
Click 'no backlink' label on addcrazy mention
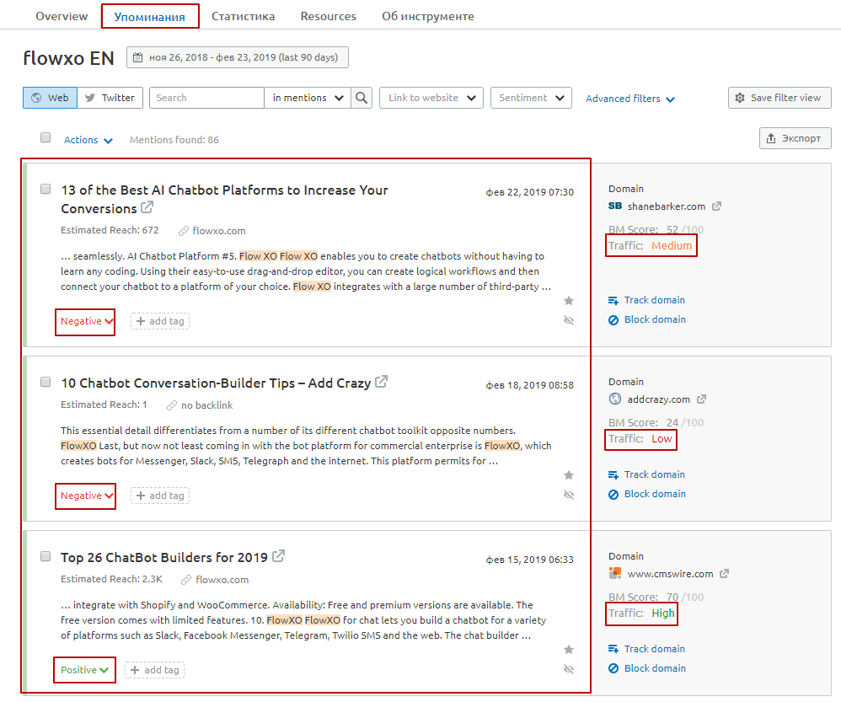click(x=207, y=405)
